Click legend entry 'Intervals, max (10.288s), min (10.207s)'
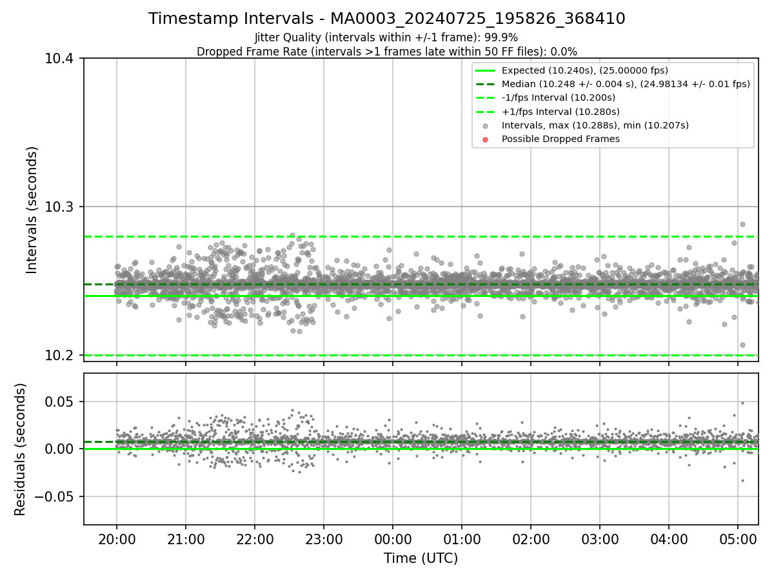The image size is (774, 581). click(595, 125)
